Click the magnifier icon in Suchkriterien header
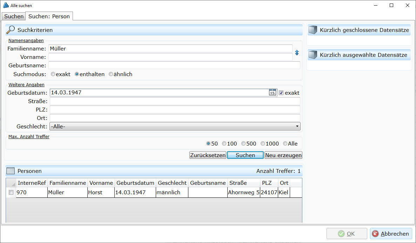Image resolution: width=416 pixels, height=243 pixels. [11, 30]
